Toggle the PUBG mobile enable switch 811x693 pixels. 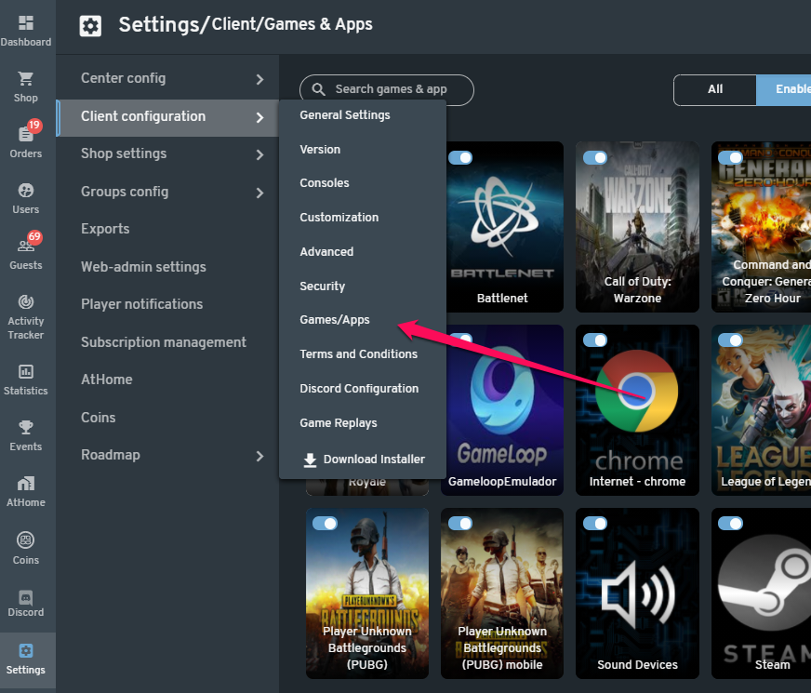(x=460, y=524)
